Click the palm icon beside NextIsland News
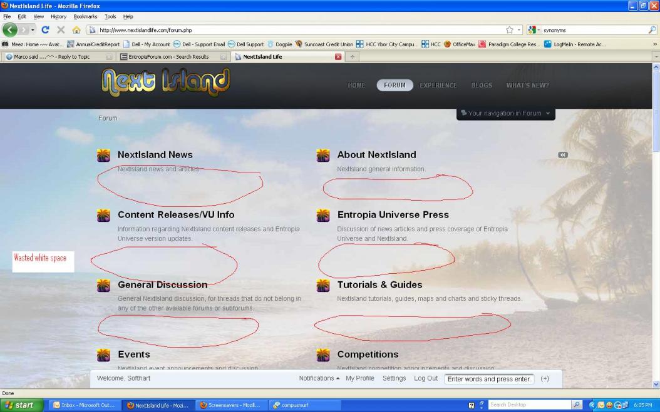 (104, 156)
